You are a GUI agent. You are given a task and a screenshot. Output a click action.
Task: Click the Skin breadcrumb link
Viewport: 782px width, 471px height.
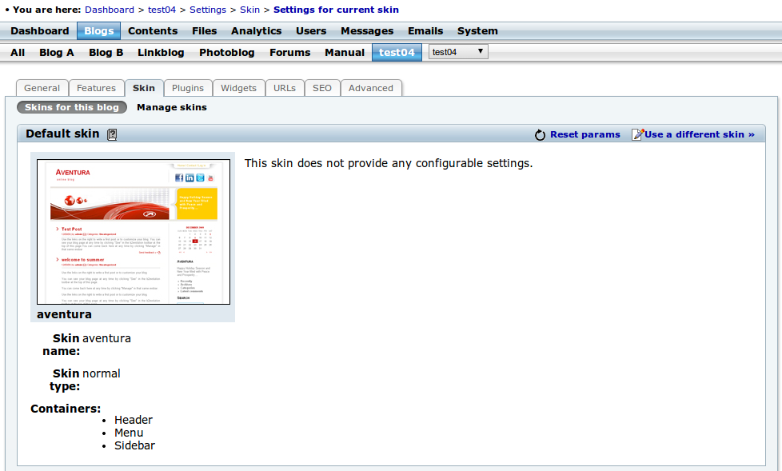pos(249,10)
